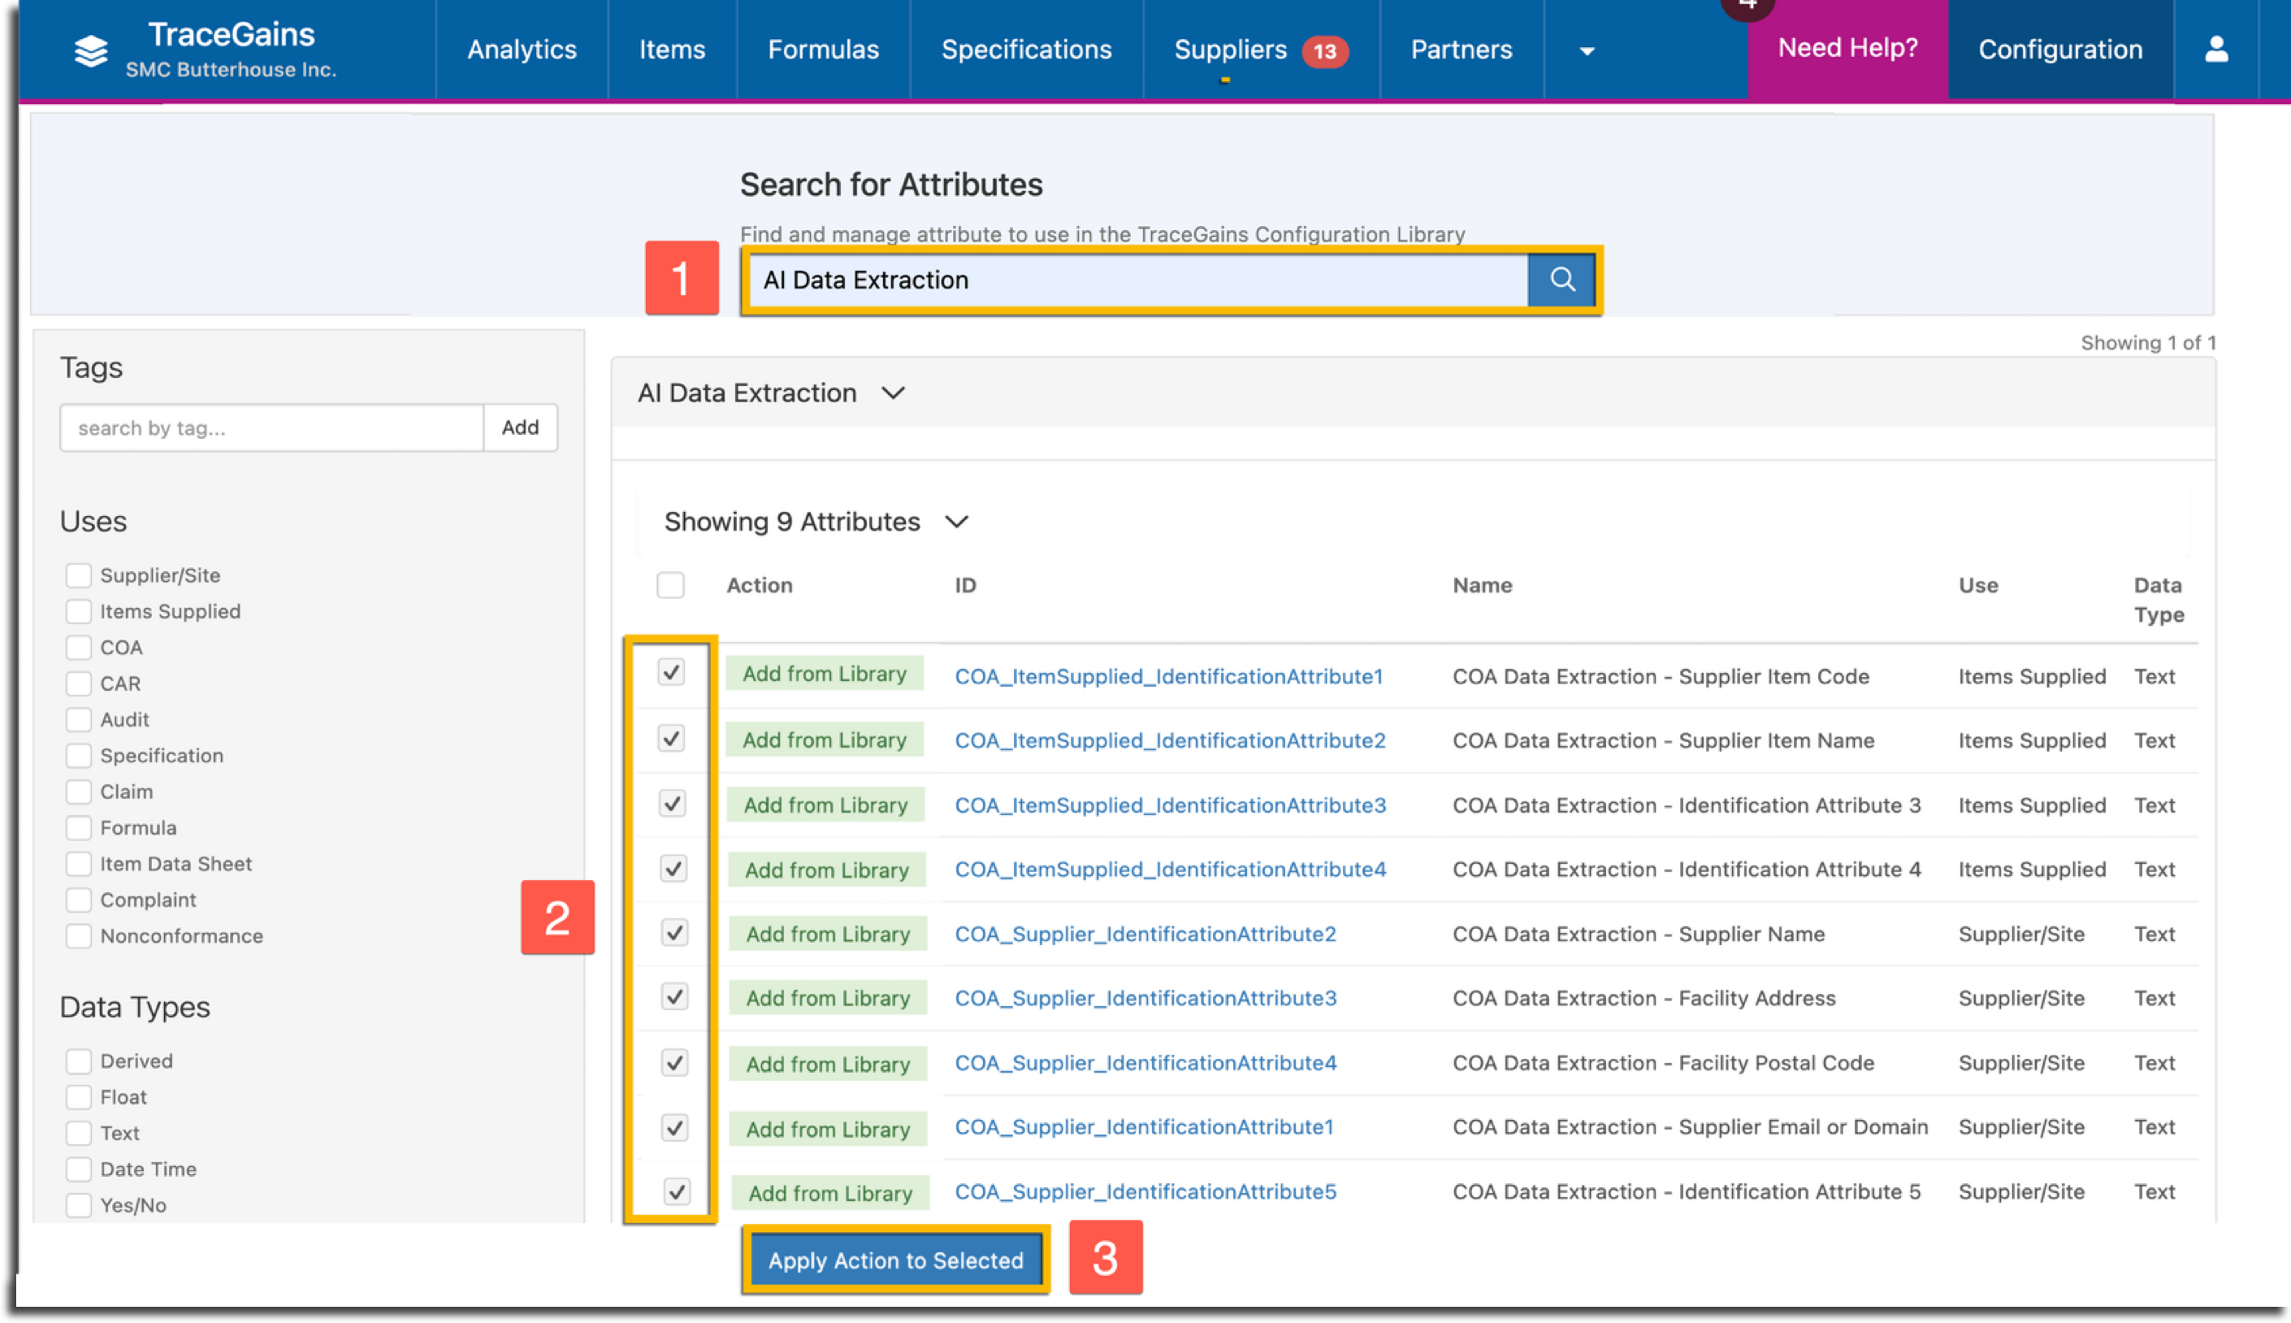Image resolution: width=2291 pixels, height=1323 pixels.
Task: Click the Need Help? button
Action: (1847, 49)
